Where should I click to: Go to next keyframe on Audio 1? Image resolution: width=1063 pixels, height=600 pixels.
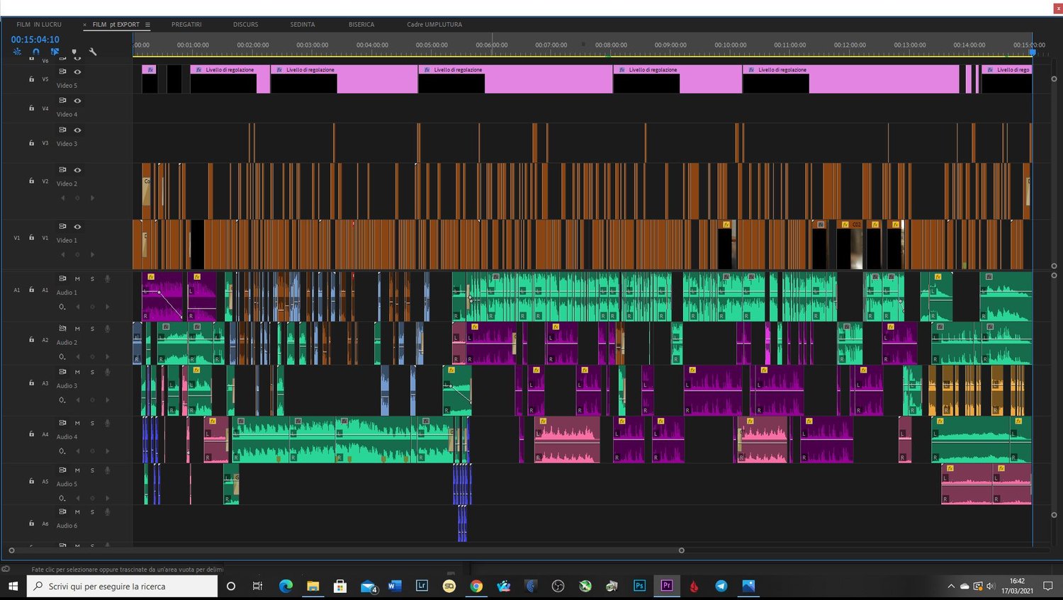(107, 307)
